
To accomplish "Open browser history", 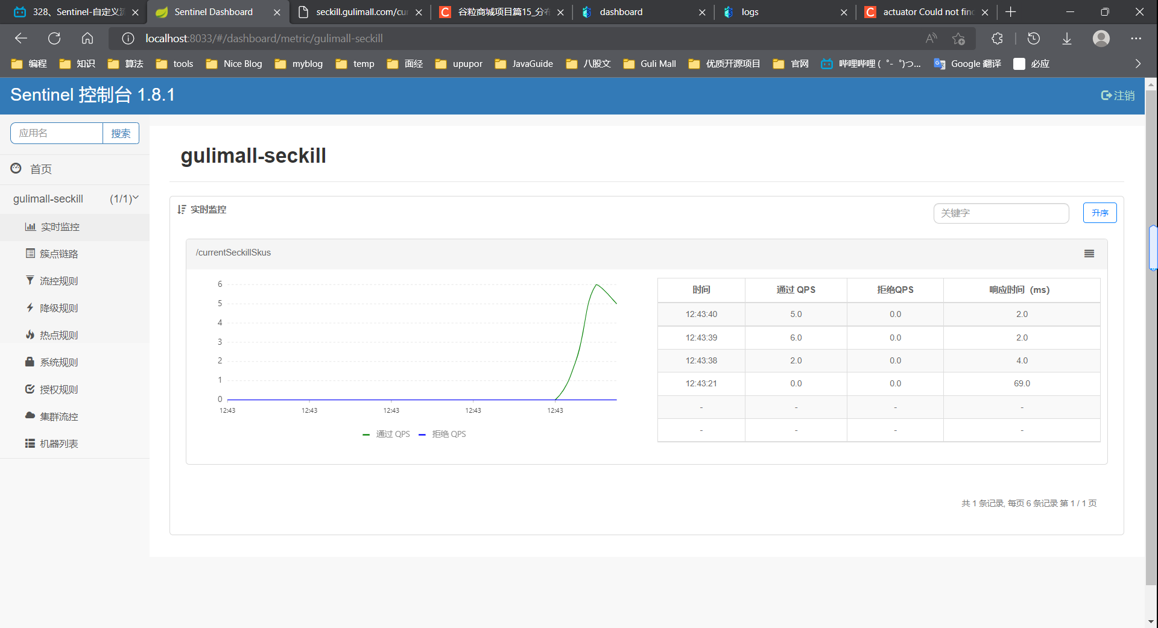I will point(1034,39).
